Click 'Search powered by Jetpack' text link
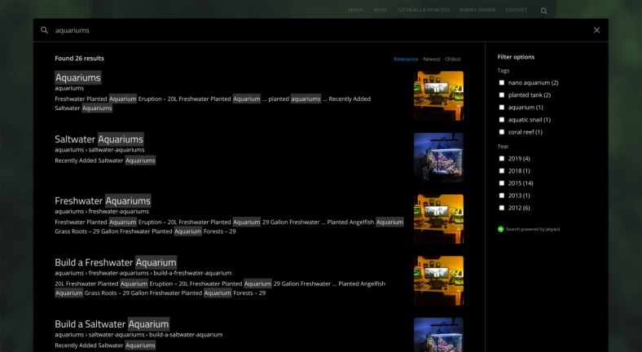 [x=533, y=229]
